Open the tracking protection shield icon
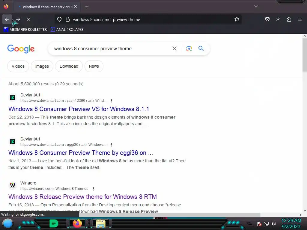 tap(59, 19)
